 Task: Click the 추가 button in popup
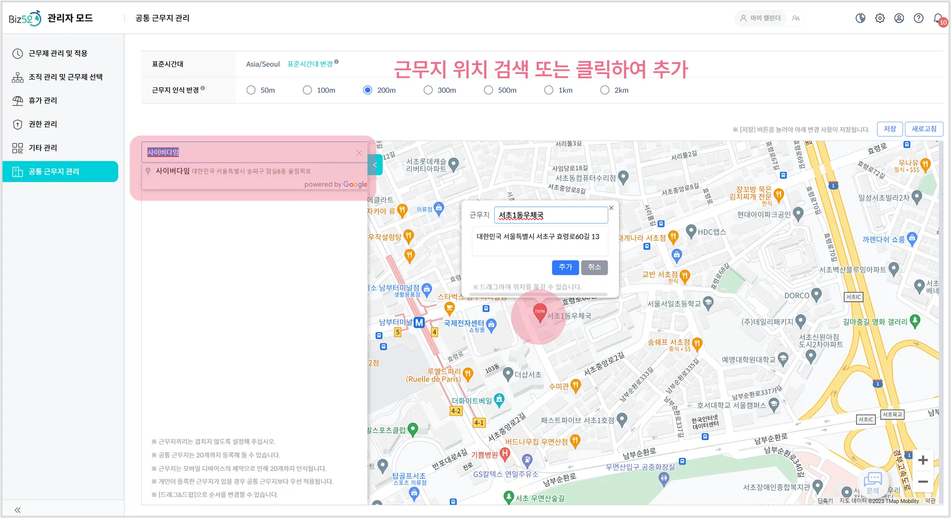(x=565, y=267)
